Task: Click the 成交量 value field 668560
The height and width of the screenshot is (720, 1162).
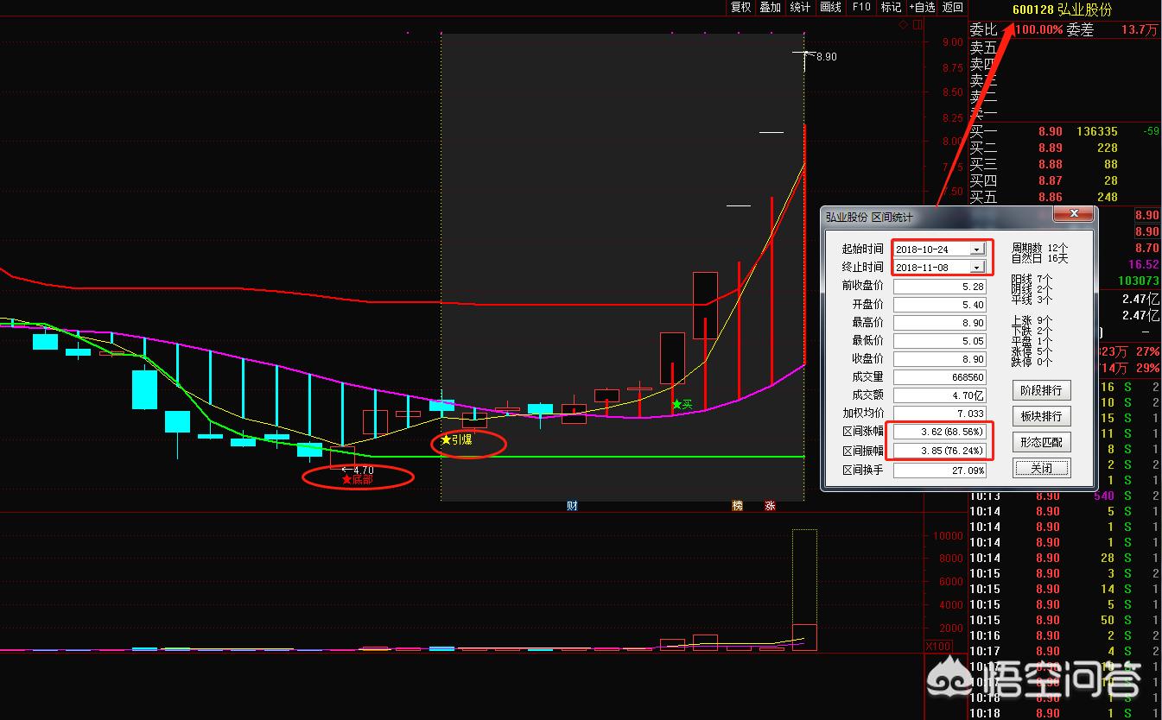Action: coord(940,377)
